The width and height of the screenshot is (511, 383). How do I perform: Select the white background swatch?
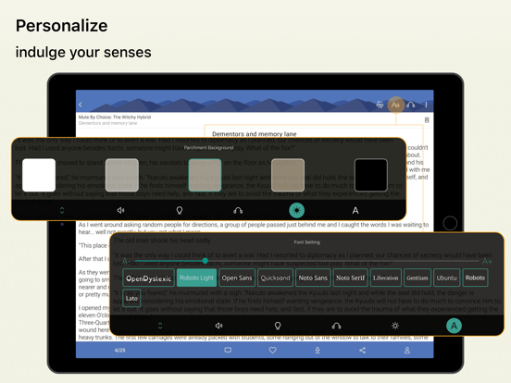point(39,175)
